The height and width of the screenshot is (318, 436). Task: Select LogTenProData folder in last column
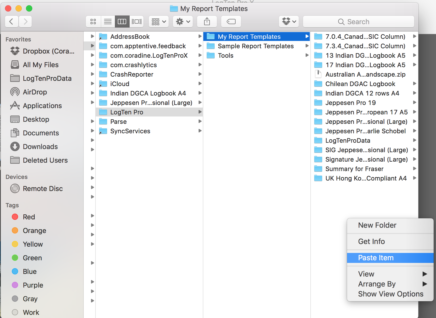point(364,140)
